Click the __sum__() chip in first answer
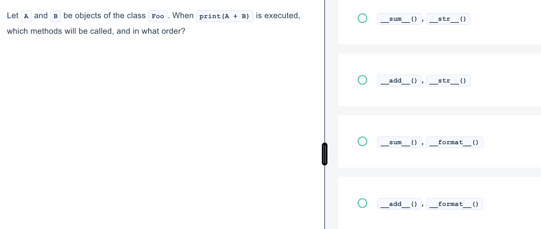Screen dimensions: 541x229 click(399, 19)
